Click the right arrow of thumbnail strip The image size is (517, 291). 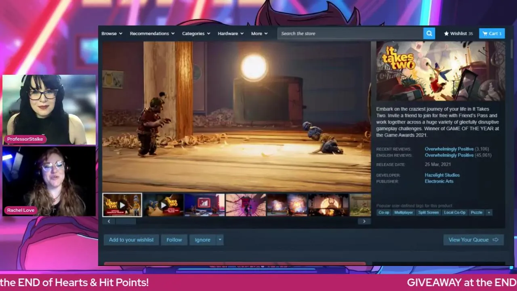364,221
